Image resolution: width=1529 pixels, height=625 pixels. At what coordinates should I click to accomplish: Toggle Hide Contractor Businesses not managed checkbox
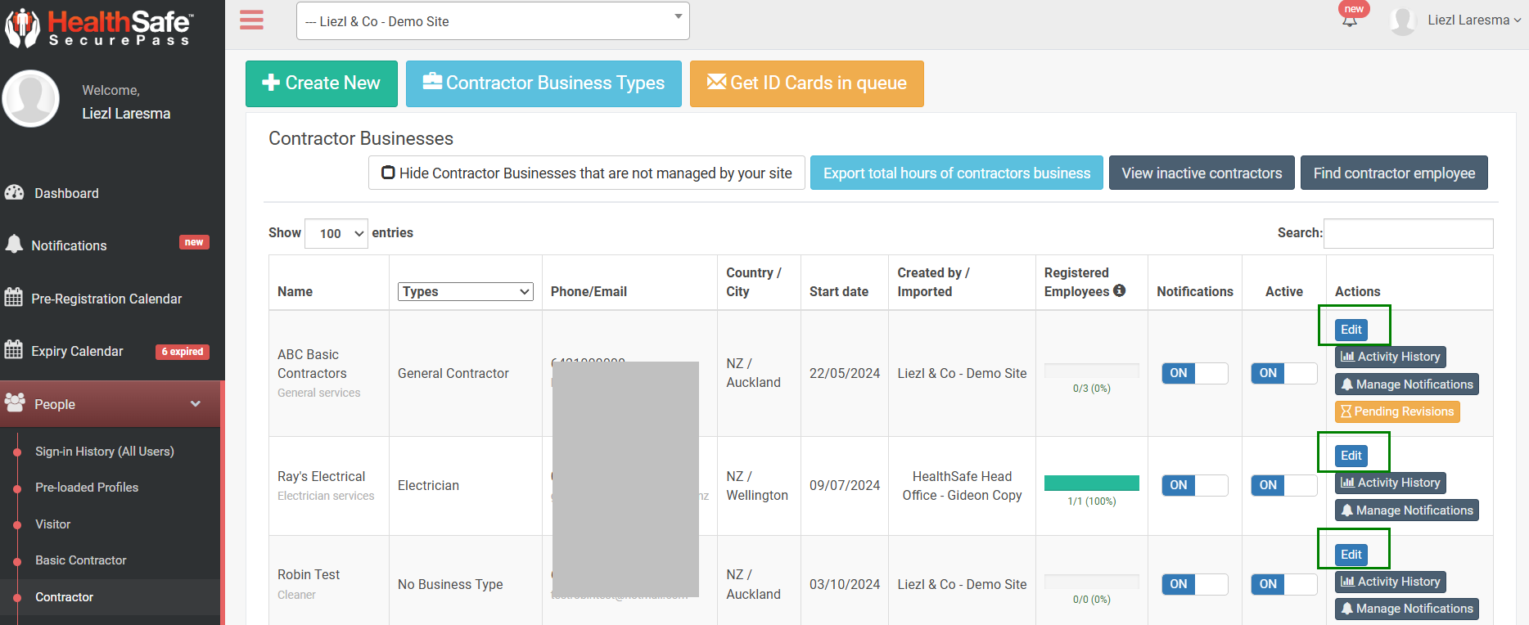pos(389,173)
